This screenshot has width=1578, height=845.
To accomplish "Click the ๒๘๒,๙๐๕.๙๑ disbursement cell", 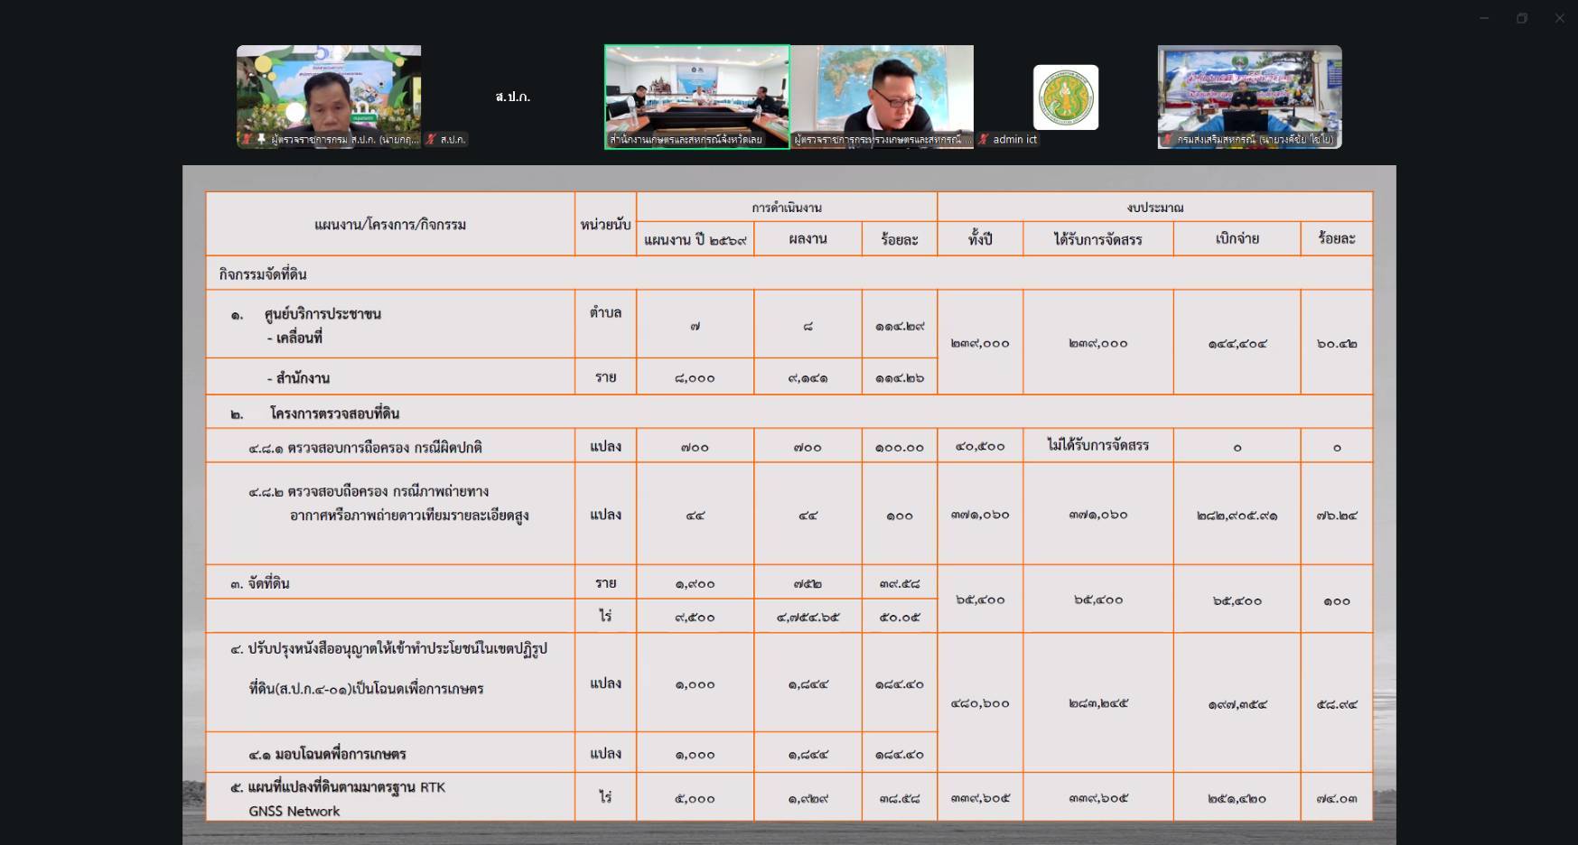I will point(1237,515).
